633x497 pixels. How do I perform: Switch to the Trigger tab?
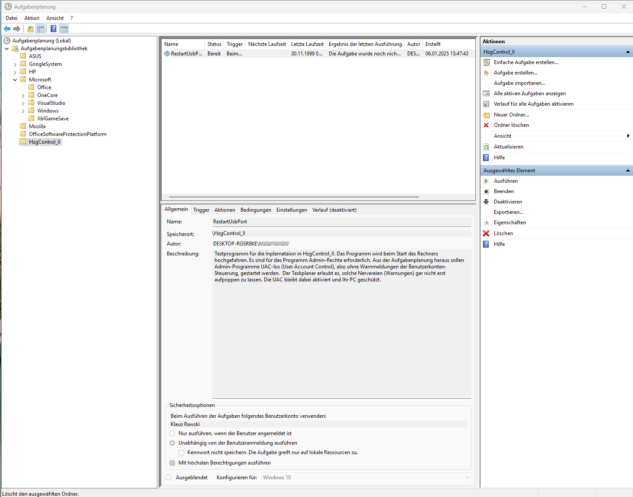click(x=201, y=210)
